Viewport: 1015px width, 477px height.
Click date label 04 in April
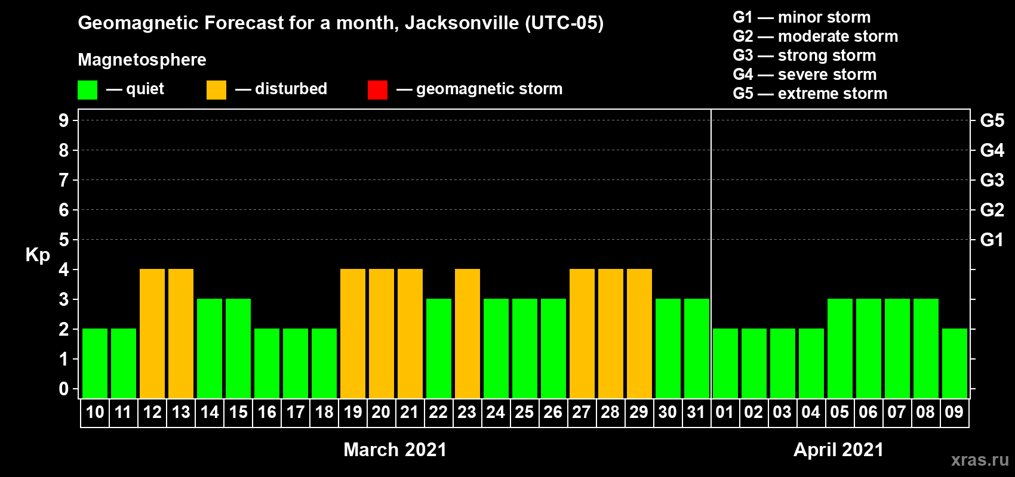click(811, 413)
